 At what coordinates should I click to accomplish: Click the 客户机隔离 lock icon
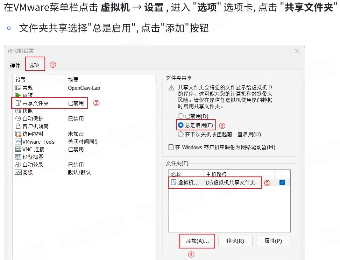pos(18,126)
